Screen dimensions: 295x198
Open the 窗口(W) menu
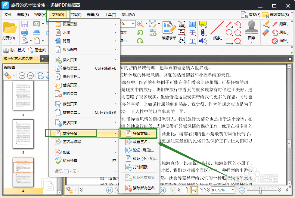point(128,15)
